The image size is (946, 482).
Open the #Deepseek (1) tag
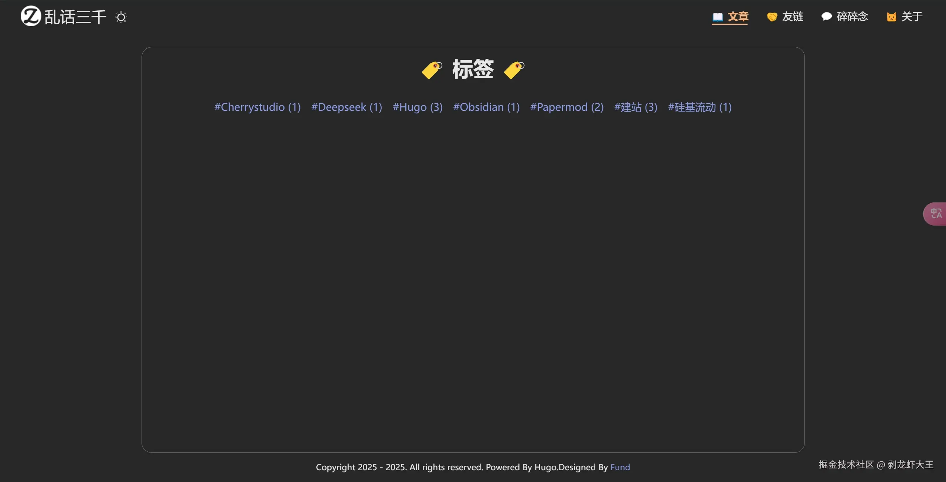[x=347, y=107]
